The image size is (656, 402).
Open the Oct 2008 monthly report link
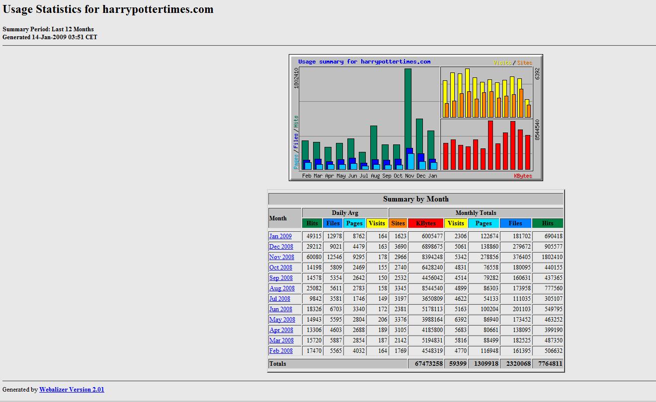281,268
